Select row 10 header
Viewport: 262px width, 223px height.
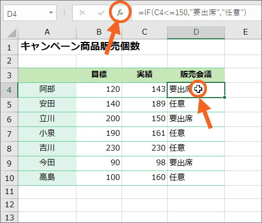(x=9, y=178)
